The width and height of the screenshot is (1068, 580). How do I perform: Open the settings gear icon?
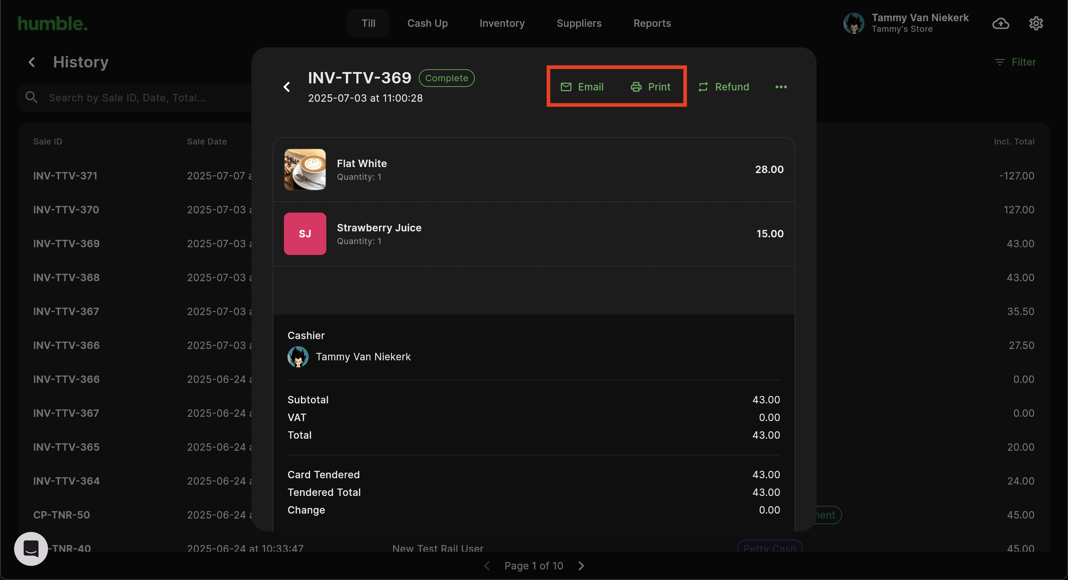(1036, 23)
